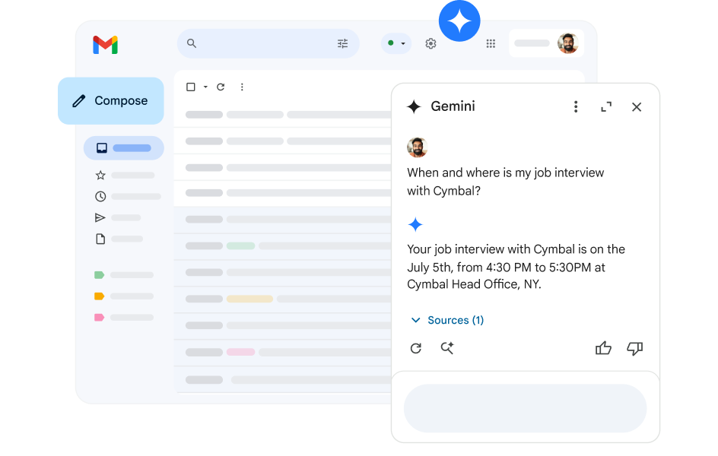Open the select dropdown arrow
The width and height of the screenshot is (718, 456).
pos(205,87)
